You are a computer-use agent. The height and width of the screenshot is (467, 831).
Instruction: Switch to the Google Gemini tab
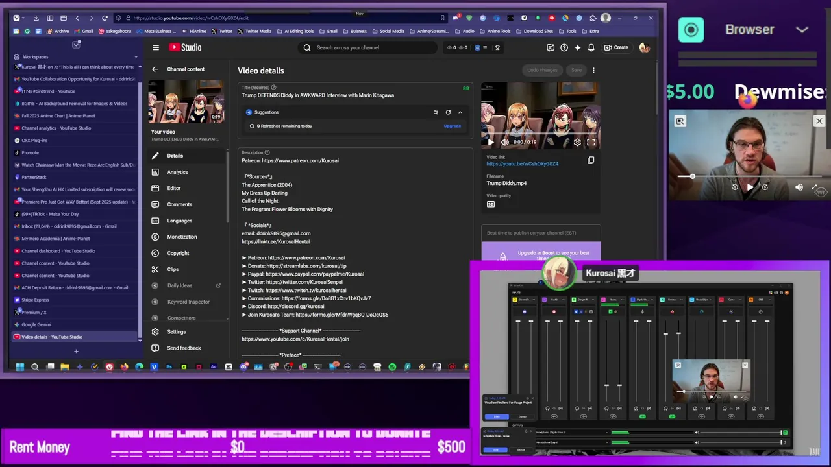[75, 324]
